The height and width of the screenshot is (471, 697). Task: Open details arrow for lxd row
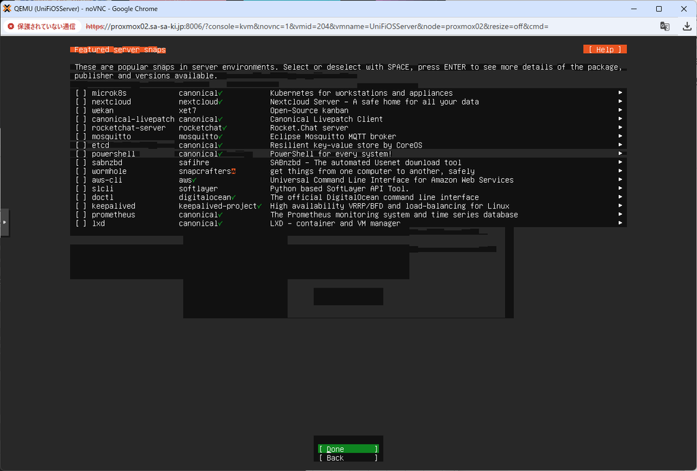pos(620,223)
